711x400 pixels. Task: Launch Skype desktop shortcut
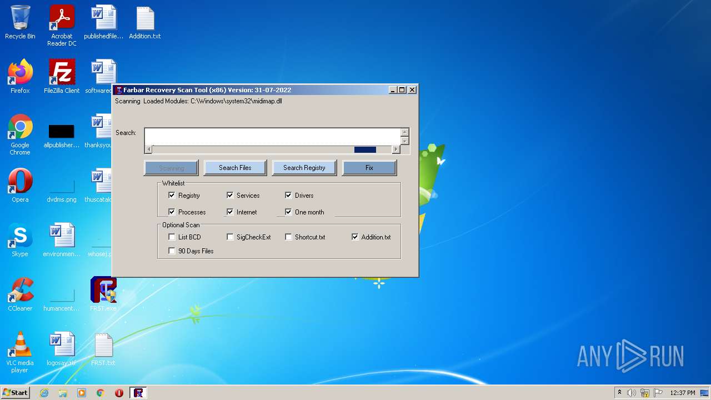[20, 240]
